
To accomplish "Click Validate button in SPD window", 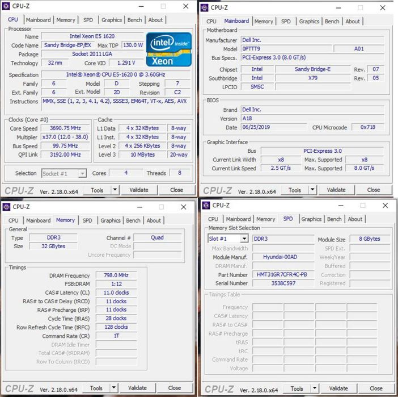I will [338, 388].
